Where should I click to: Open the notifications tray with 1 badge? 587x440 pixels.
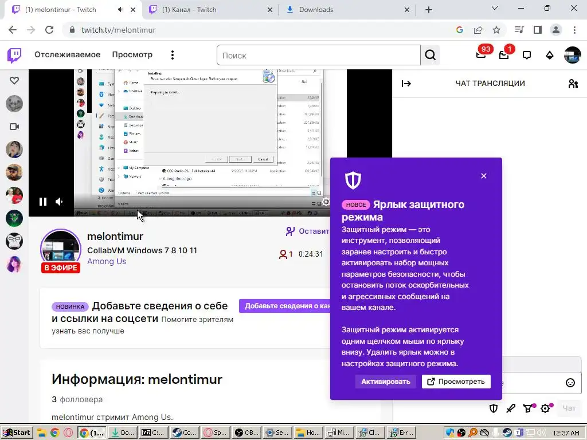tap(504, 55)
